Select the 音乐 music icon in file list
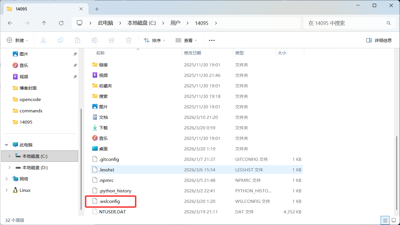The image size is (400, 225). click(95, 138)
